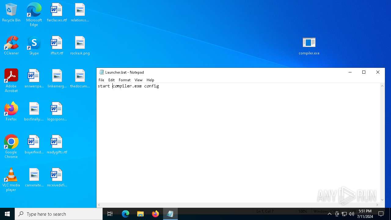The height and width of the screenshot is (220, 391).
Task: Open the Windows Start menu
Action: [7, 214]
